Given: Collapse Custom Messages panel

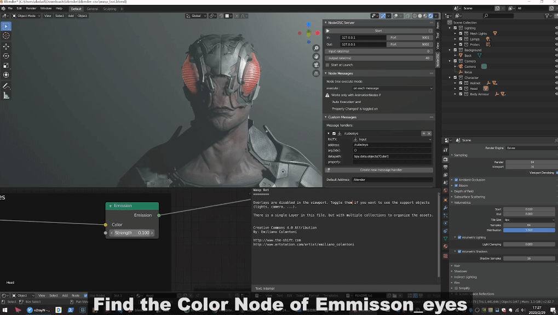Looking at the screenshot, I should point(326,117).
